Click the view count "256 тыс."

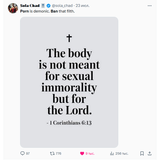(x=122, y=153)
